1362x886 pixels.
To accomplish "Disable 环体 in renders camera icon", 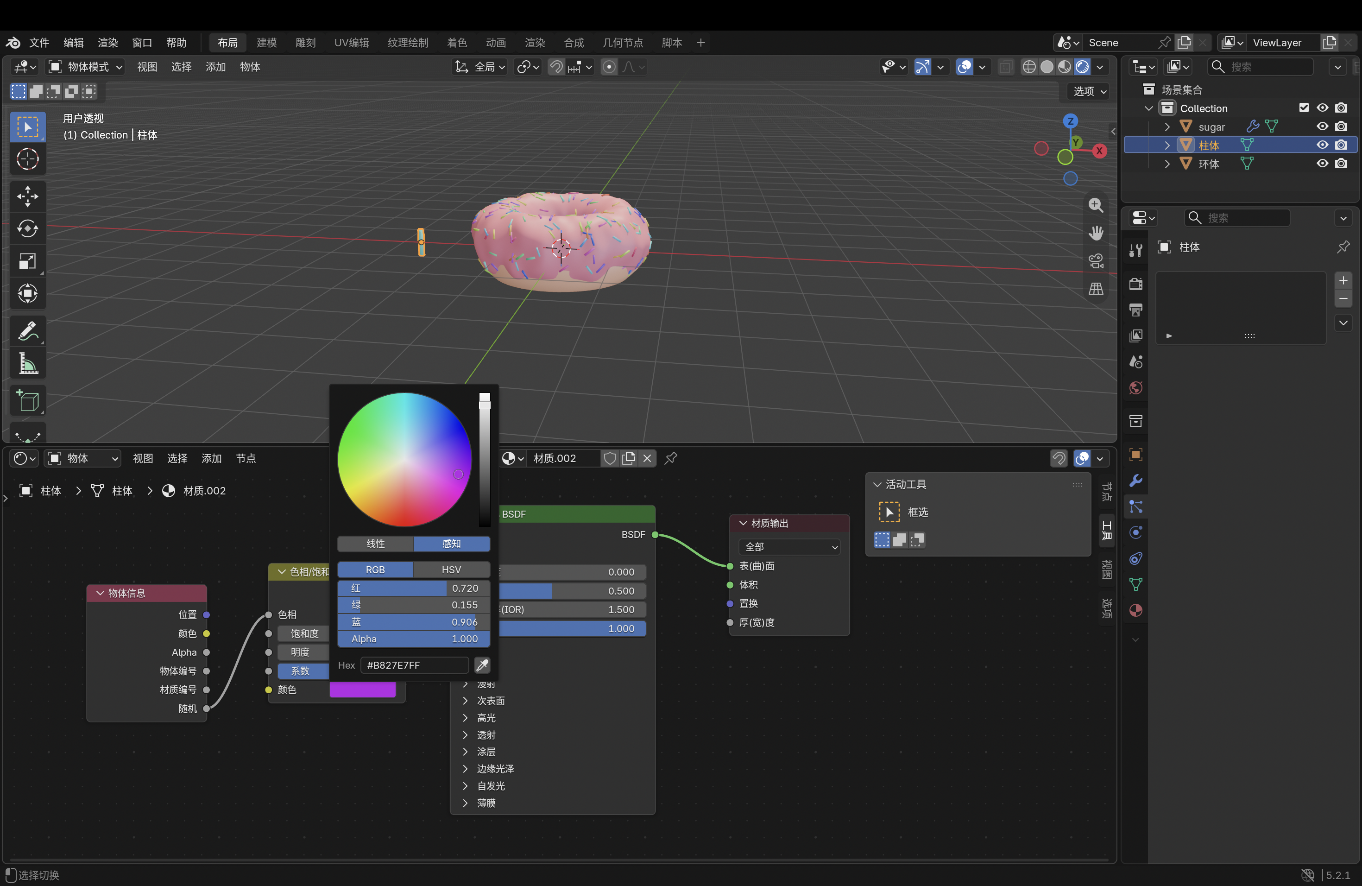I will [x=1342, y=164].
